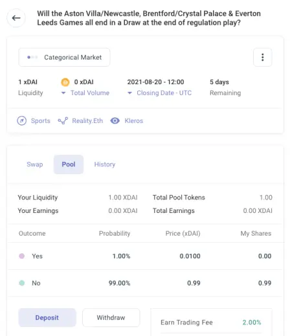Click the Sports compass icon
The height and width of the screenshot is (336, 301).
[x=22, y=121]
